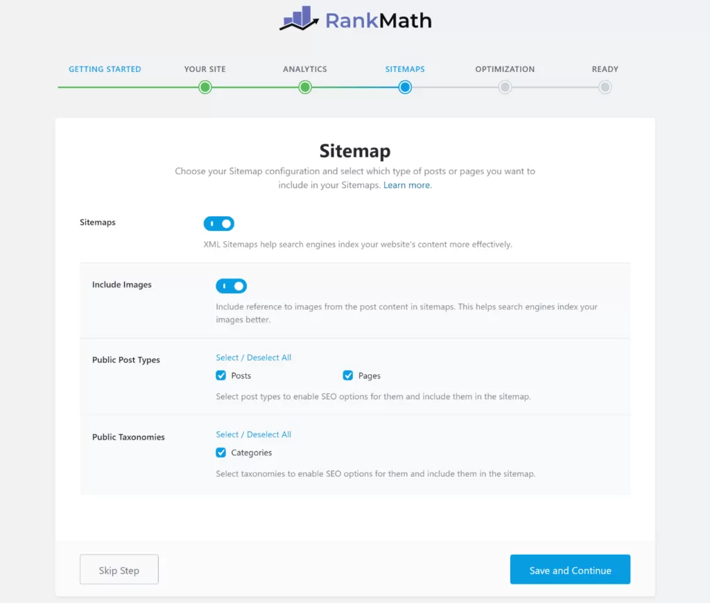
Task: Toggle the Sitemaps switch off
Action: click(x=218, y=224)
